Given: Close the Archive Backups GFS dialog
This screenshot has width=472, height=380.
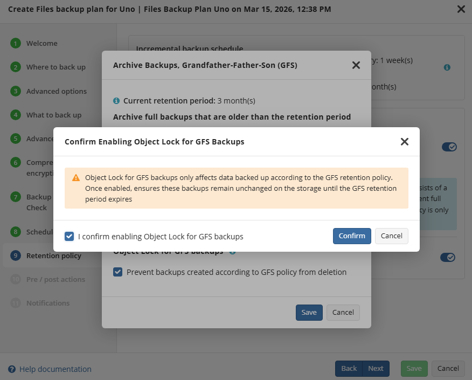Looking at the screenshot, I should pos(356,65).
